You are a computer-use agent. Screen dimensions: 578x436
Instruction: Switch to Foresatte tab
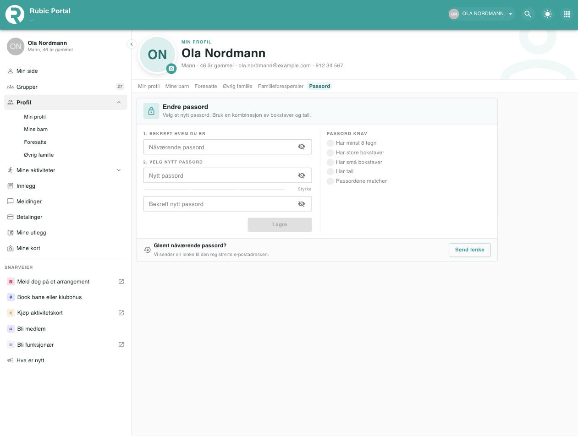pyautogui.click(x=206, y=86)
